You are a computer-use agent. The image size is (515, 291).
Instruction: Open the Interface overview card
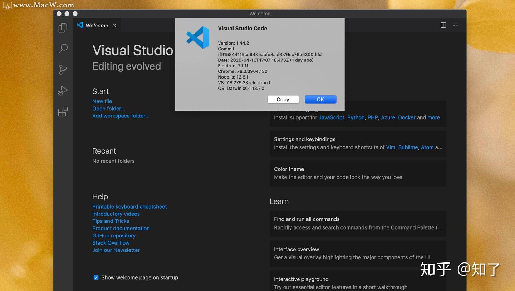point(358,253)
